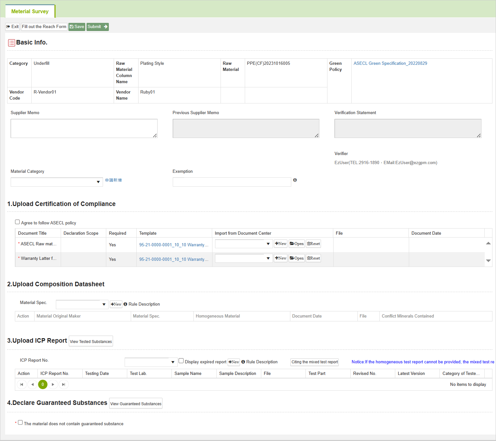The image size is (496, 441).
Task: Click the Exit button
Action: pyautogui.click(x=13, y=27)
